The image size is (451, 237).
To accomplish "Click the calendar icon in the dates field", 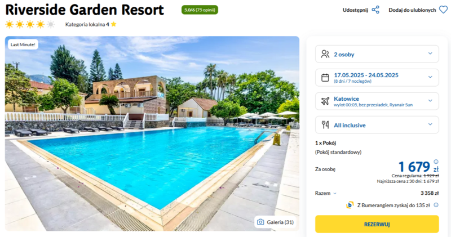I will coord(325,78).
